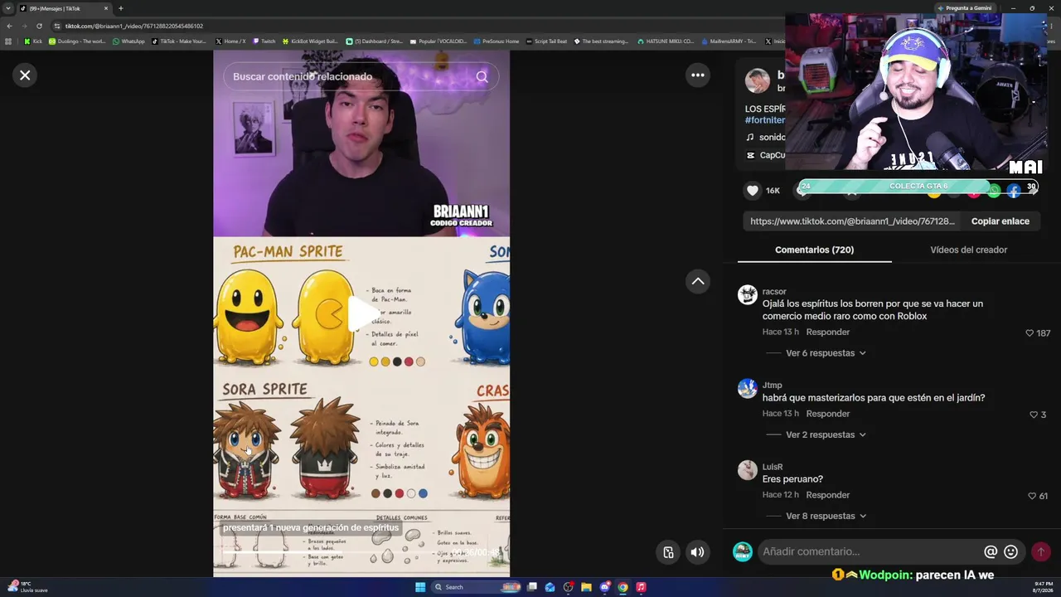Switch to Comentarios (720) tab
Viewport: 1061px width, 597px height.
tap(814, 250)
